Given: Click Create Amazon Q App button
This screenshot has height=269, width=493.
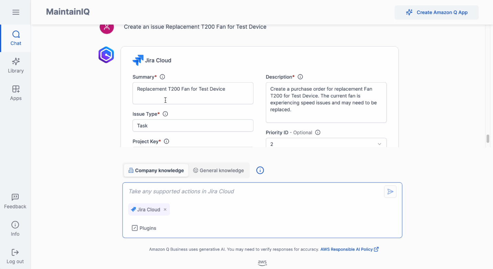Looking at the screenshot, I should point(437,12).
